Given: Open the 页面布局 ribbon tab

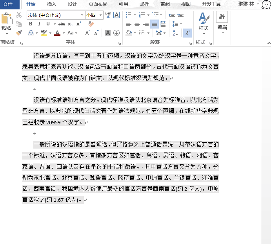Looking at the screenshot, I should point(98,4).
